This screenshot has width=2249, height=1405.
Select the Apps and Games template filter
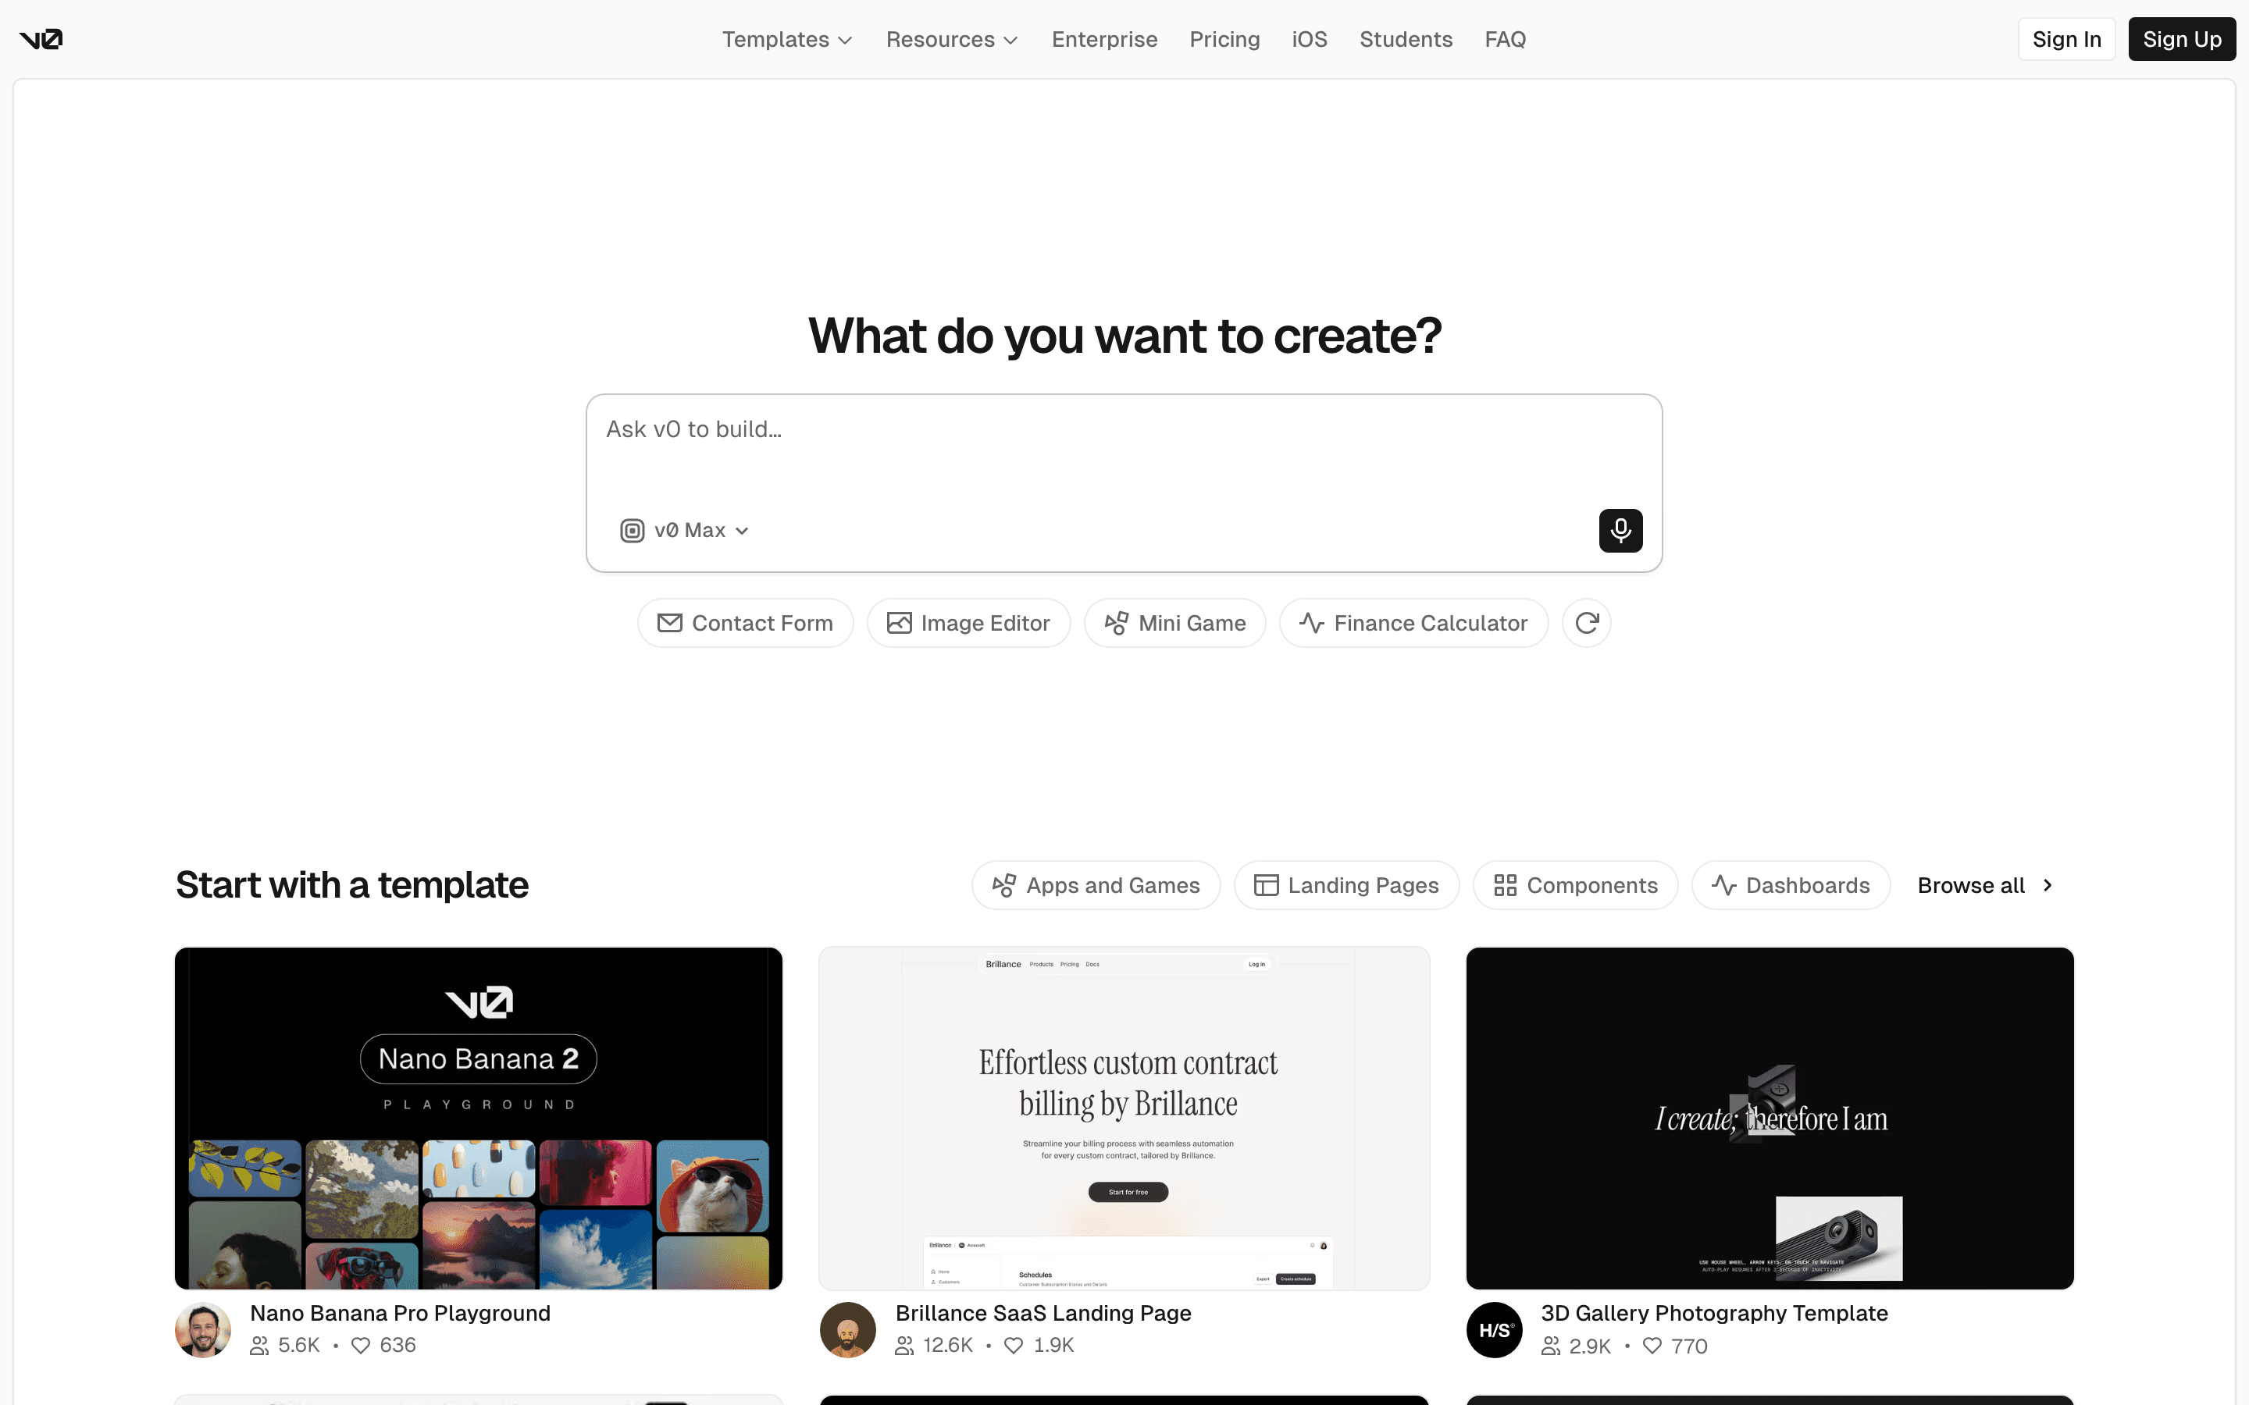click(x=1096, y=884)
